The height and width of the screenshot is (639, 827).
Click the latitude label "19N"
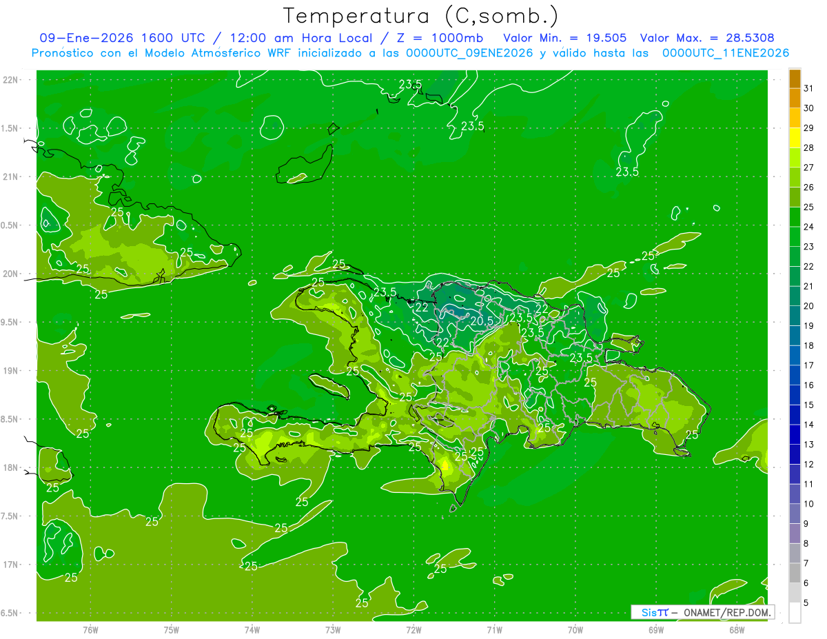10,371
